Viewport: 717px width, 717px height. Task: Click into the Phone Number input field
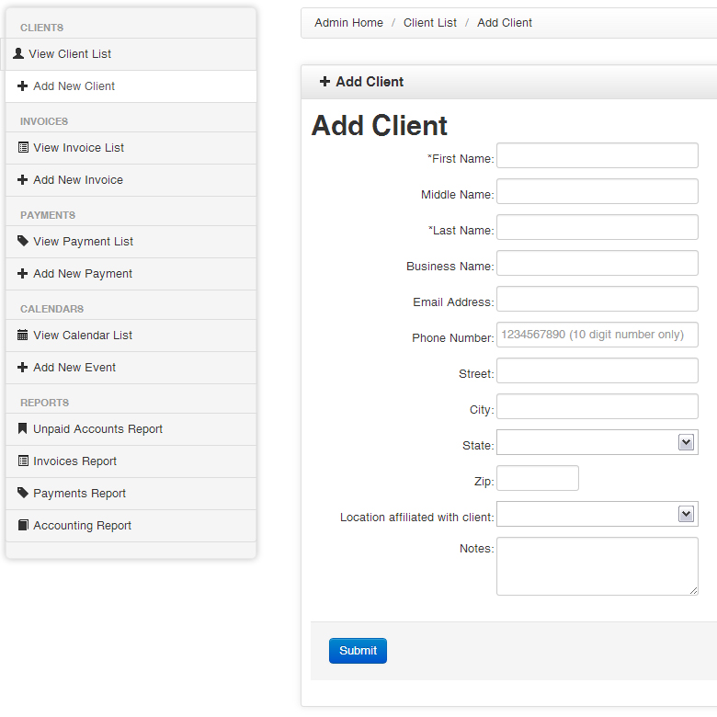(x=597, y=335)
